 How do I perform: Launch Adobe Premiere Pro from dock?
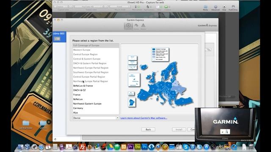[x=130, y=147]
